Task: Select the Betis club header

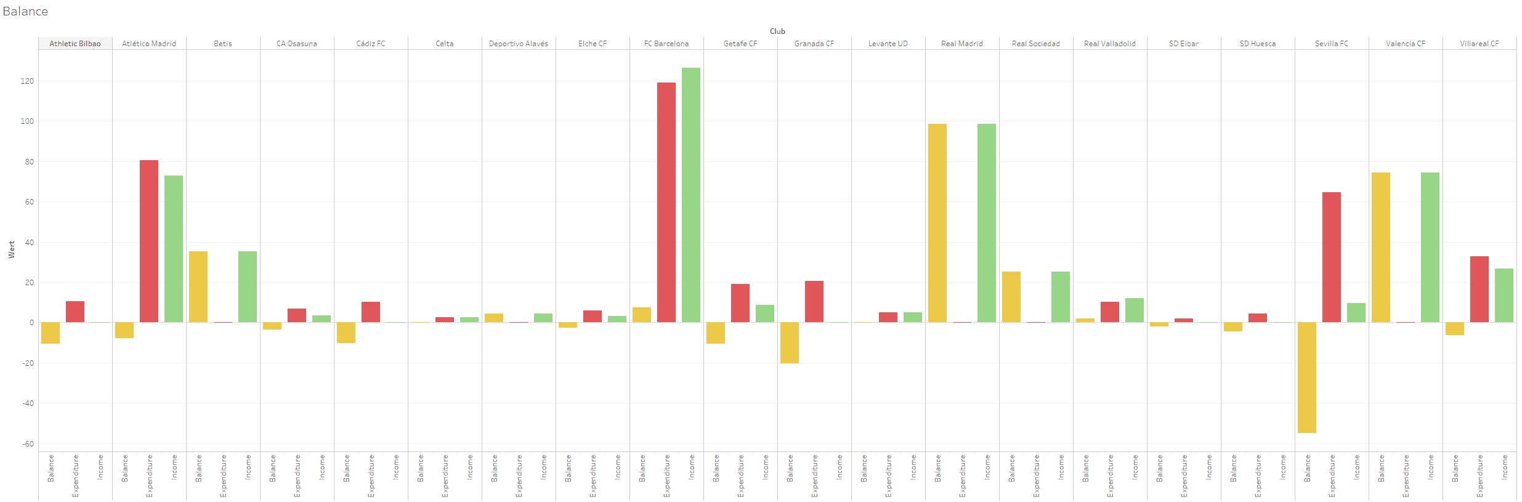Action: coord(223,44)
